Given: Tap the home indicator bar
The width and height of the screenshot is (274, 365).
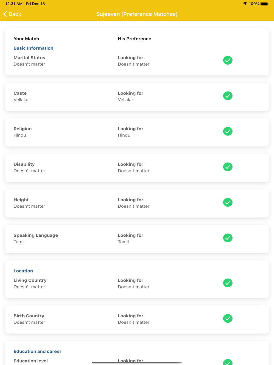Looking at the screenshot, I should point(137,363).
